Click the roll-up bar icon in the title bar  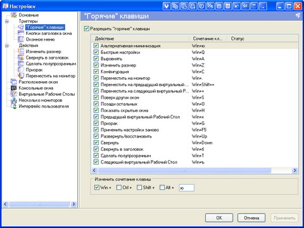[x=254, y=6]
